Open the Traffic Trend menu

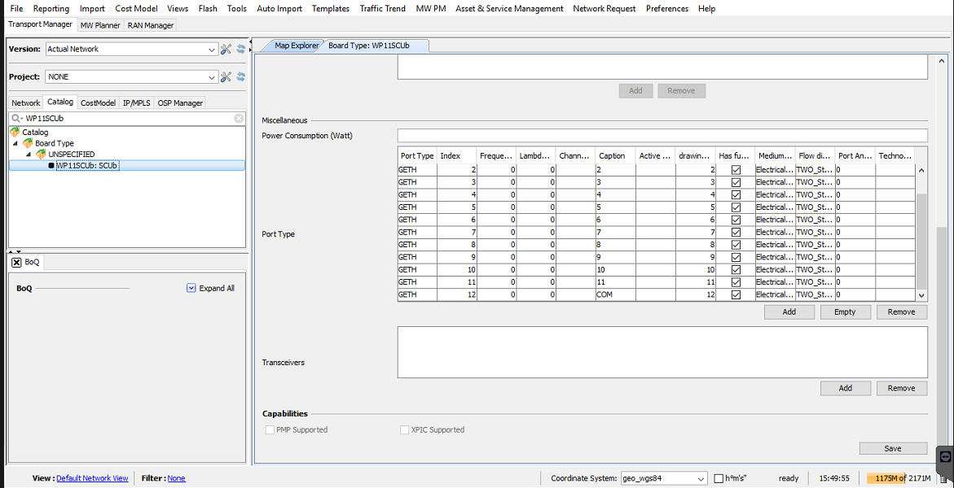382,8
